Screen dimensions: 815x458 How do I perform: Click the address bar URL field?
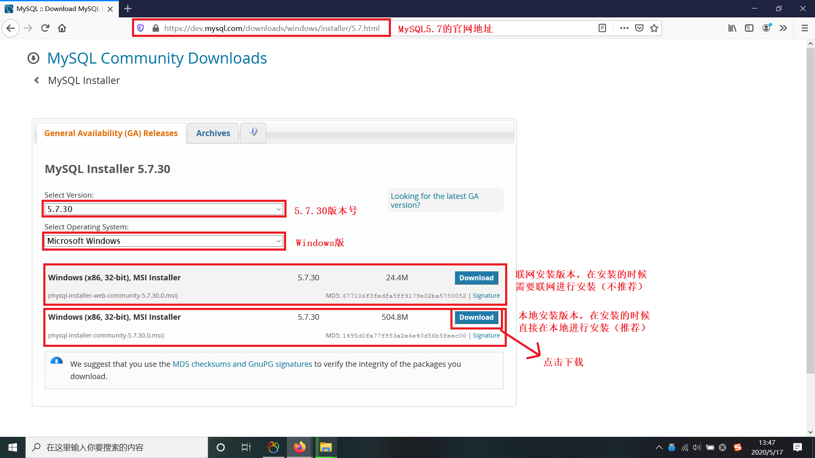tap(272, 28)
